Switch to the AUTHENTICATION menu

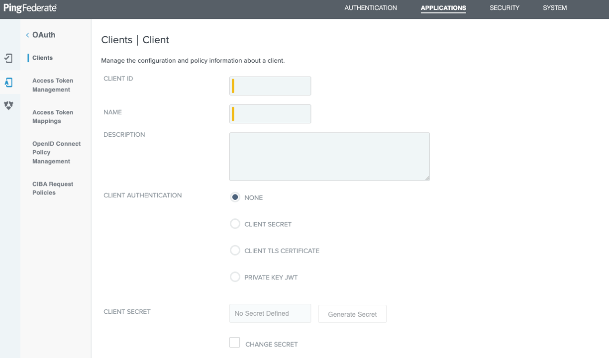(370, 8)
